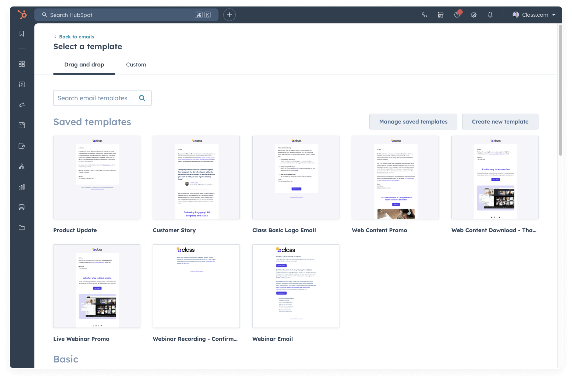Open the Bookmarks sidebar icon

point(22,34)
